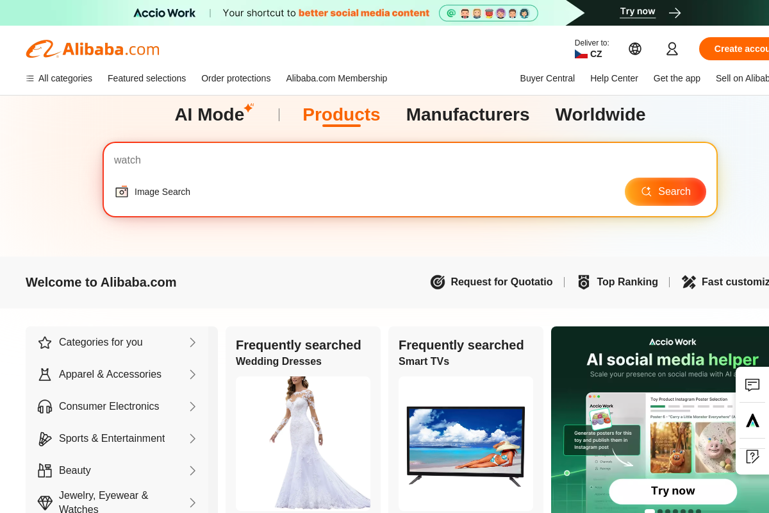Click Frequently searched Wedding Dresses heading
Screen dimensions: 769x513
click(299, 353)
